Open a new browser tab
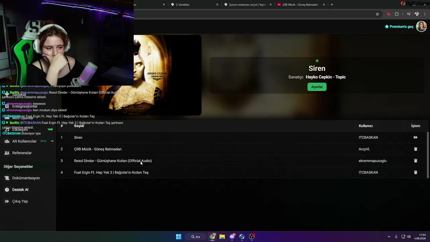 (x=332, y=5)
